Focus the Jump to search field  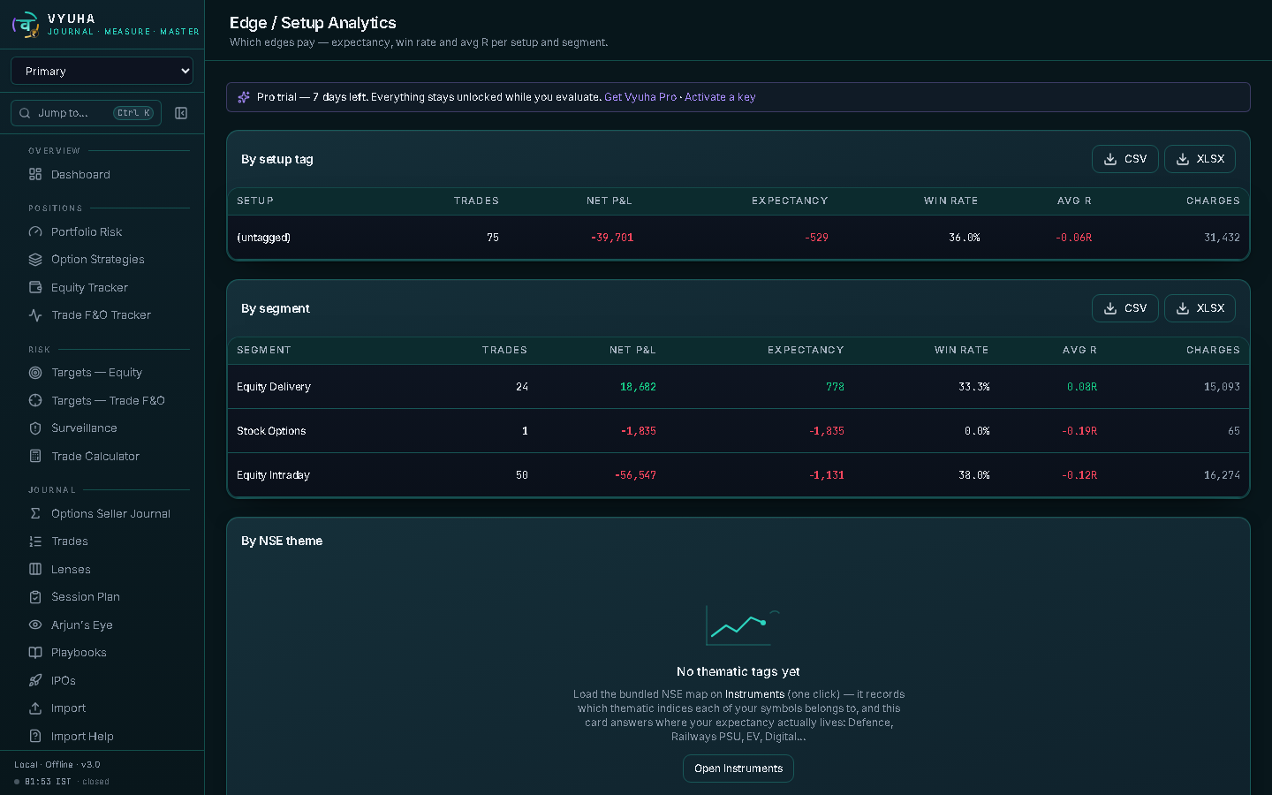coord(86,113)
